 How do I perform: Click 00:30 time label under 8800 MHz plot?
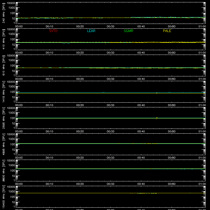pyautogui.click(x=111, y=184)
